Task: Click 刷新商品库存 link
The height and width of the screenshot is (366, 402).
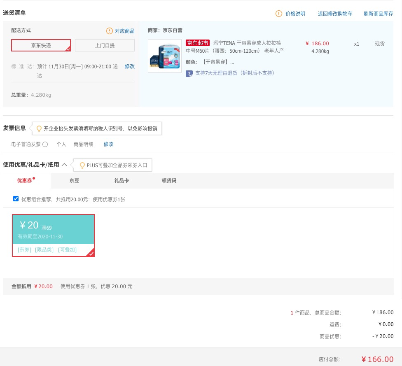Action: click(378, 14)
